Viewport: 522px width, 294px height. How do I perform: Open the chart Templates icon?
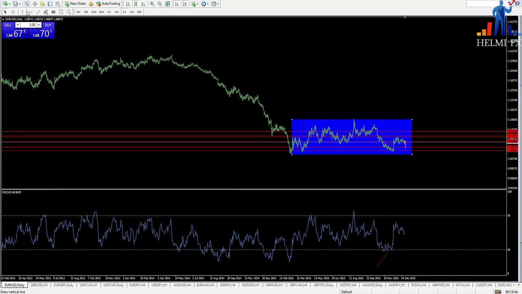point(214,4)
